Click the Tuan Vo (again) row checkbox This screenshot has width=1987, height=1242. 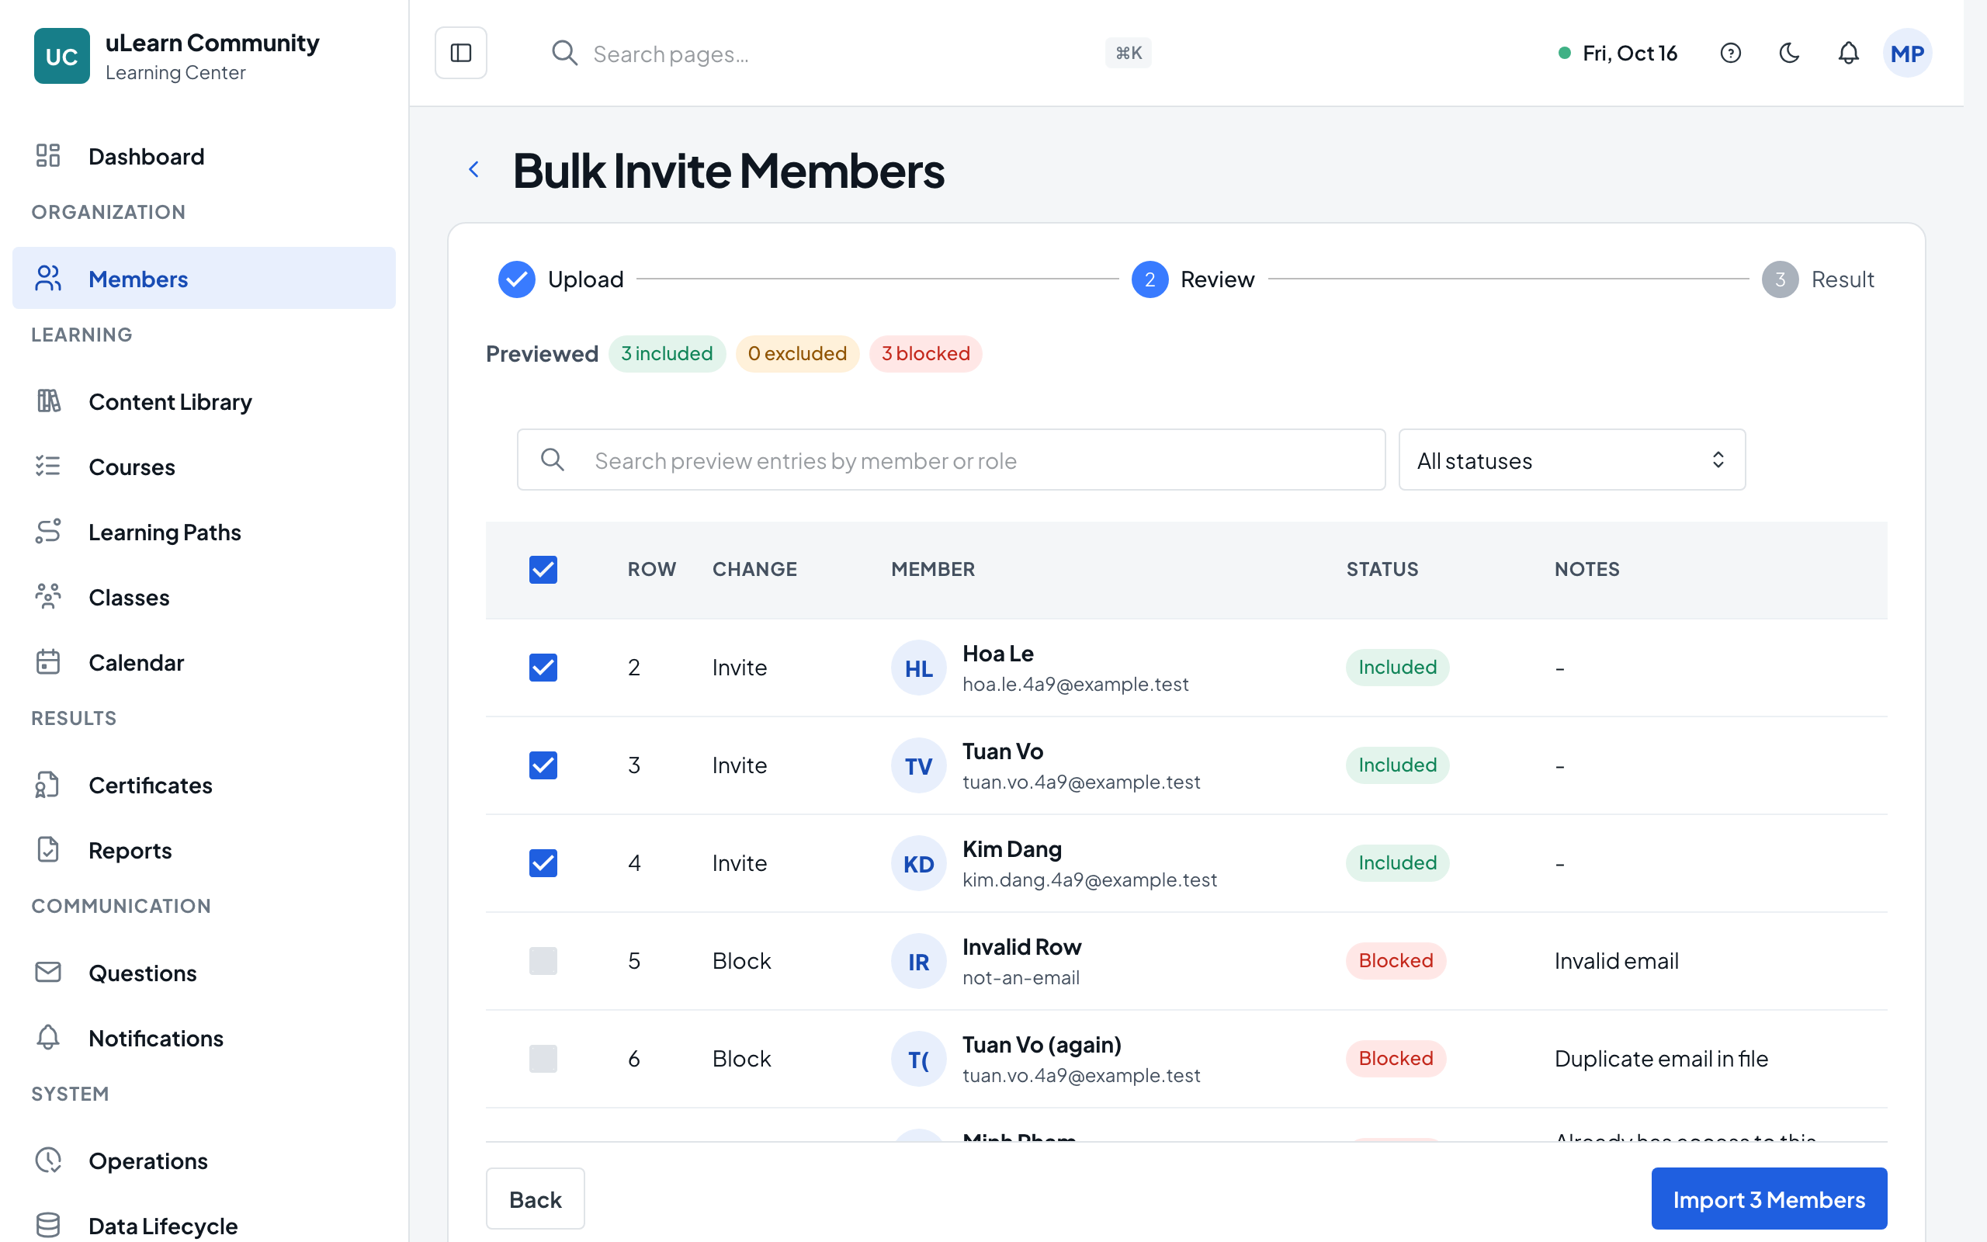pyautogui.click(x=543, y=1058)
